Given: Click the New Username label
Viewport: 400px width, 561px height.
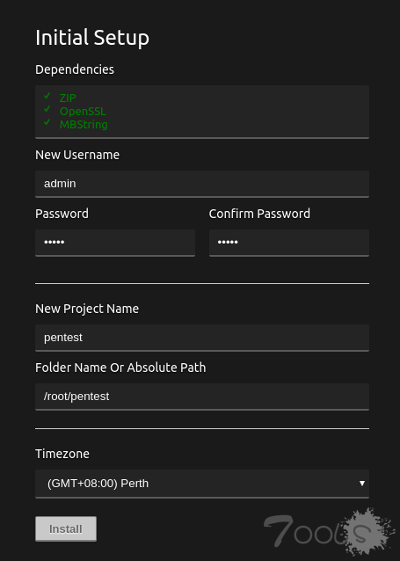Looking at the screenshot, I should click(77, 155).
